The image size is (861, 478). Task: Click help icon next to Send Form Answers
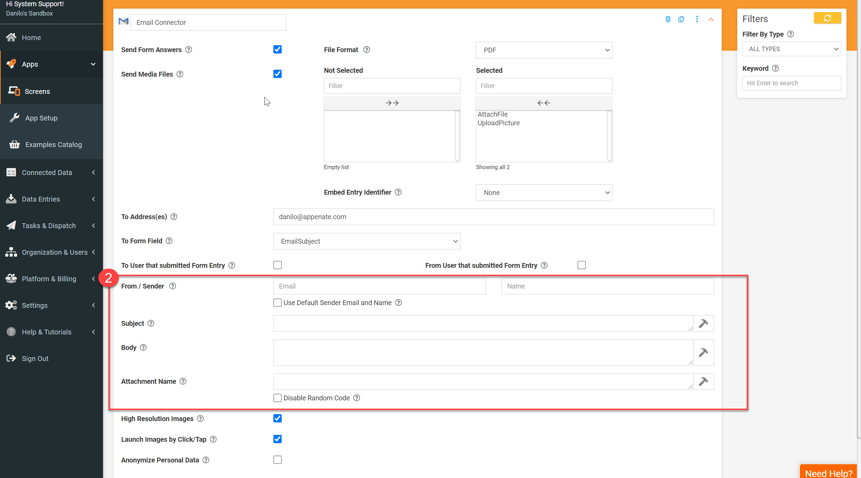(188, 50)
